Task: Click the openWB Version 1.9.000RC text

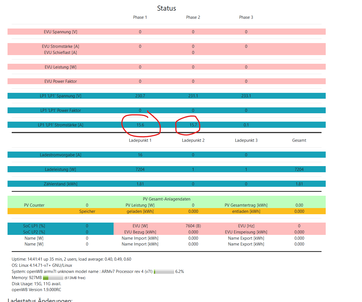Action: [x=36, y=290]
